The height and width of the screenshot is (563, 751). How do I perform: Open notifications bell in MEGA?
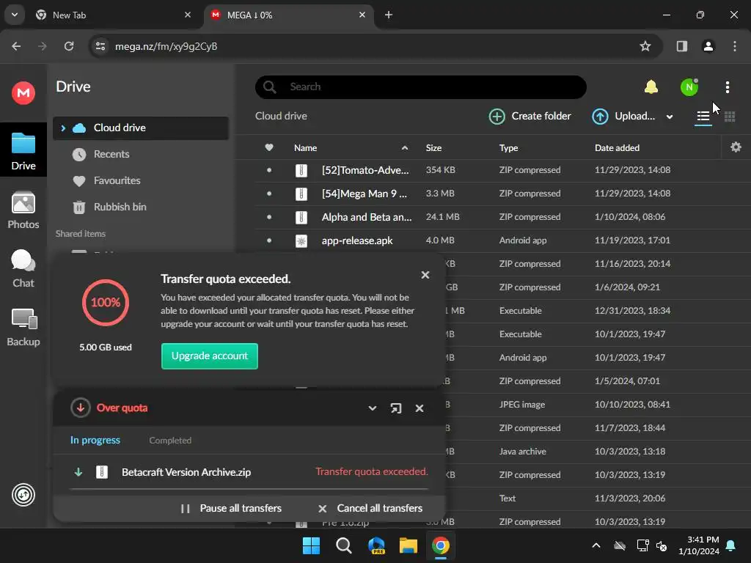[x=651, y=87]
